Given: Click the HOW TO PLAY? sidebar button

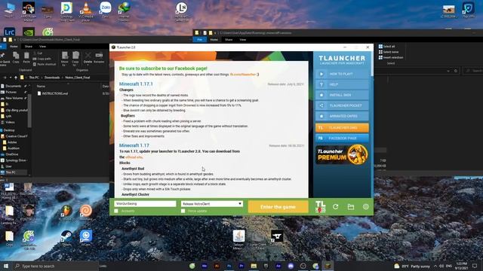Looking at the screenshot, I should click(x=342, y=74).
